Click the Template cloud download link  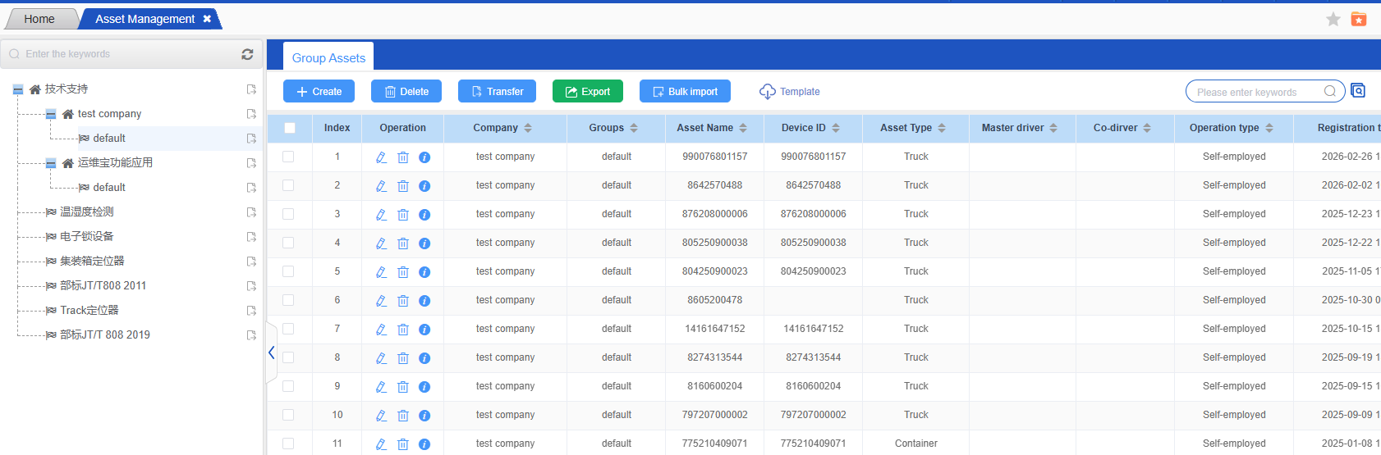[790, 92]
